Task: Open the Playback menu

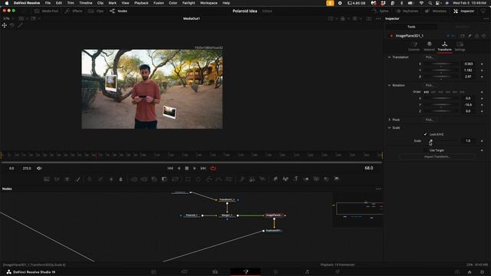Action: 141,3
